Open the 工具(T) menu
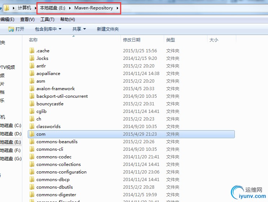The width and height of the screenshot is (268, 202). point(47,19)
